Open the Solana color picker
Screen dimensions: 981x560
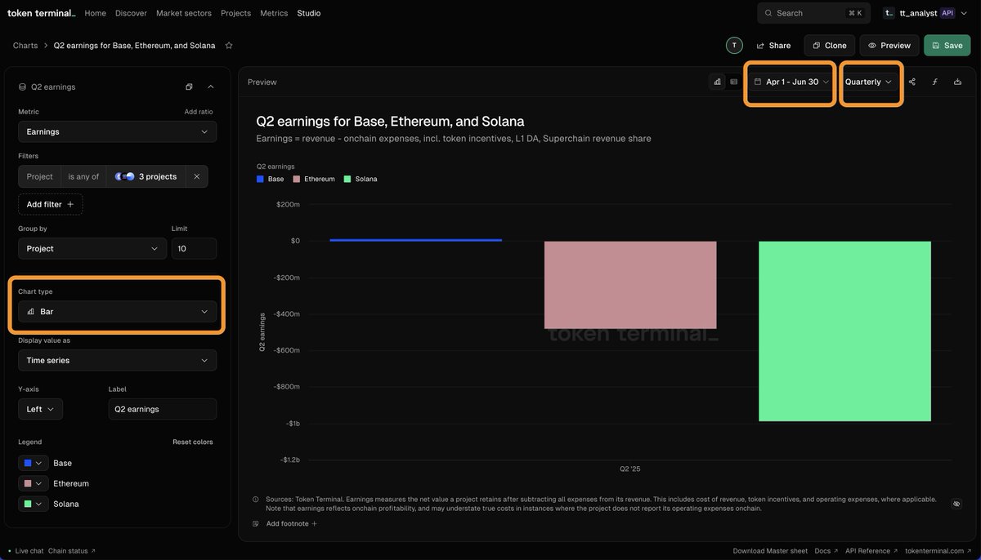(33, 504)
